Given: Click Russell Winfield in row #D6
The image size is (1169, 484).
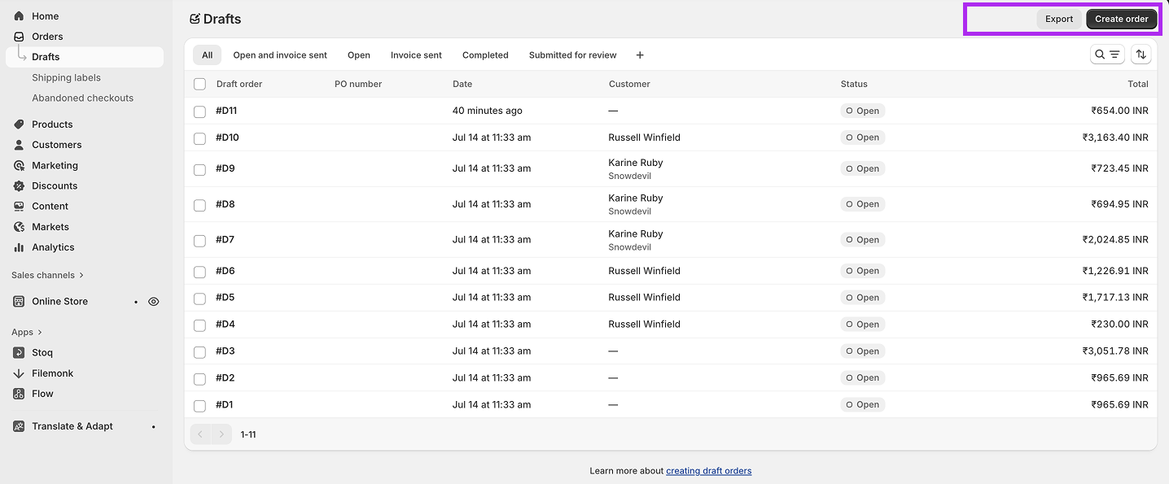Looking at the screenshot, I should [x=644, y=271].
